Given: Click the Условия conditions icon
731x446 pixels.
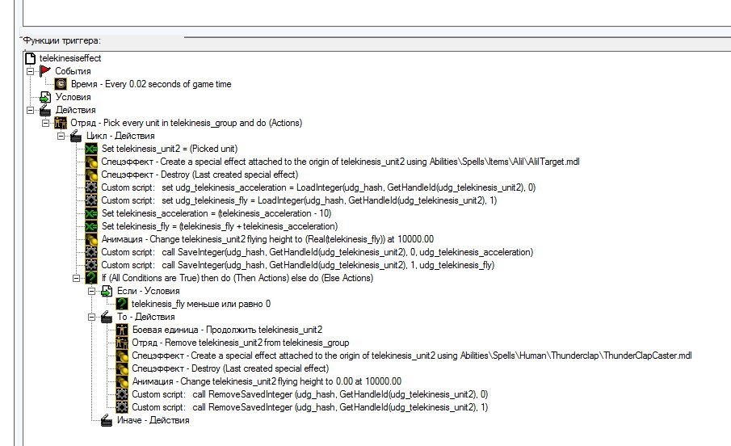Looking at the screenshot, I should [45, 97].
